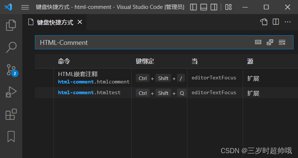
Task: Toggle the bottom Panel layout button
Action: [x=203, y=7]
